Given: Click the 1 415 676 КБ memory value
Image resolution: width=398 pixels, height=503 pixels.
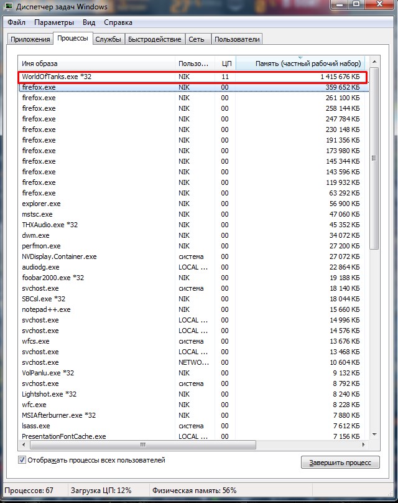Looking at the screenshot, I should 340,77.
